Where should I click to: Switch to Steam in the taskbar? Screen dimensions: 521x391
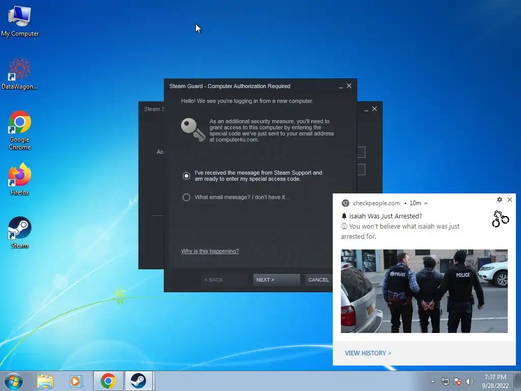pyautogui.click(x=138, y=381)
